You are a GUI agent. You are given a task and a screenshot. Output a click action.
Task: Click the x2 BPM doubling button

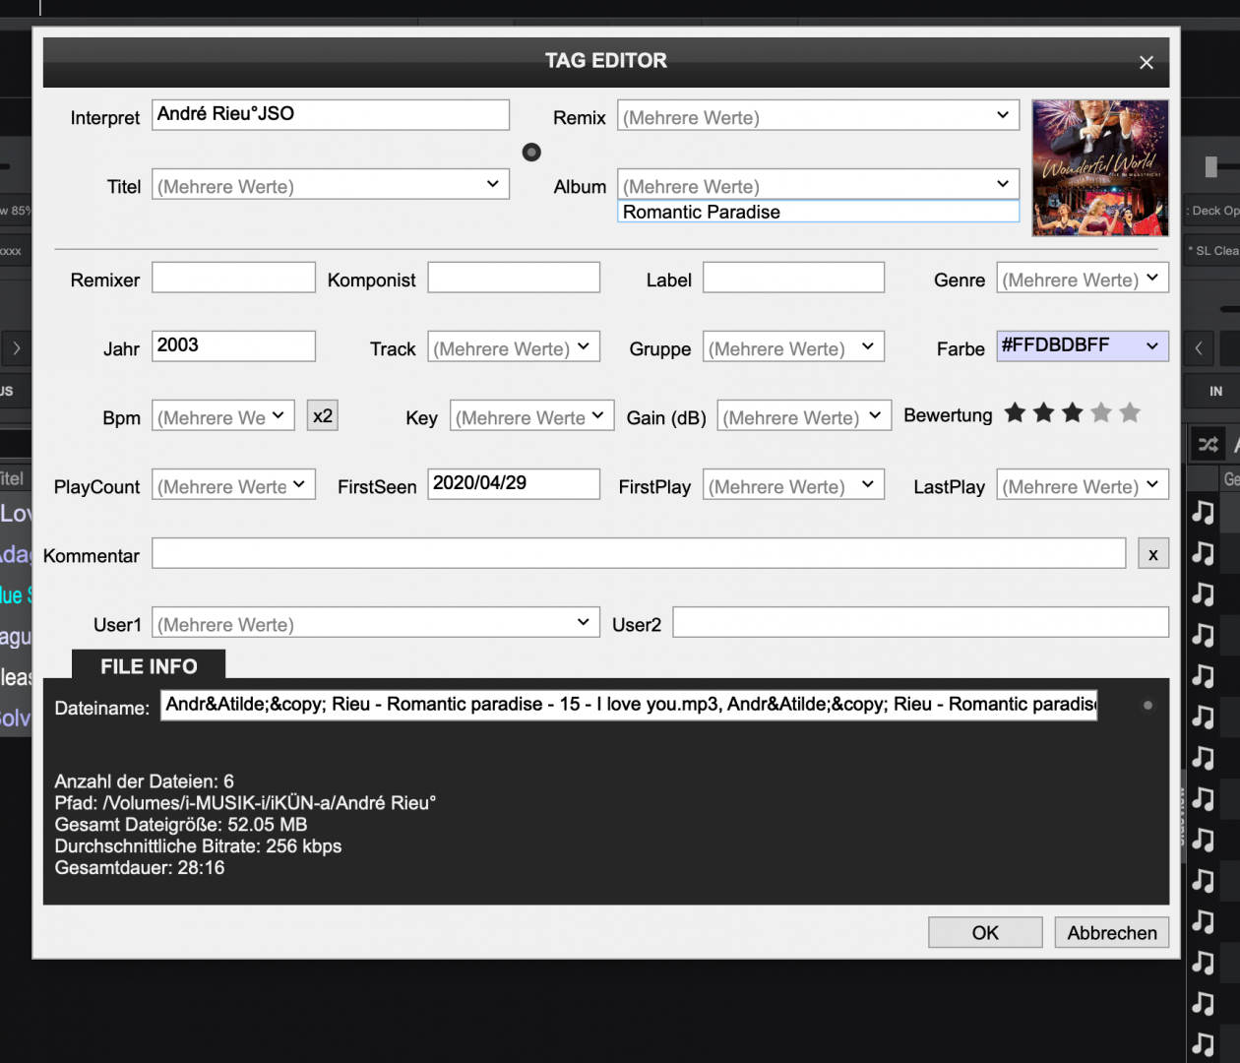point(322,416)
